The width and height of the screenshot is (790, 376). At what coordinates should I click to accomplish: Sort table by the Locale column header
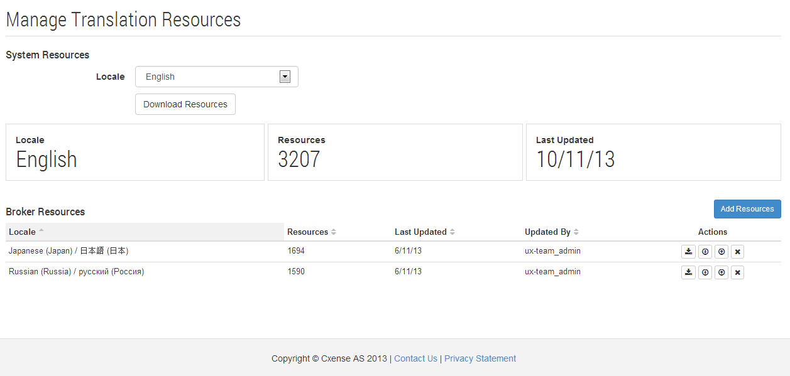click(145, 232)
